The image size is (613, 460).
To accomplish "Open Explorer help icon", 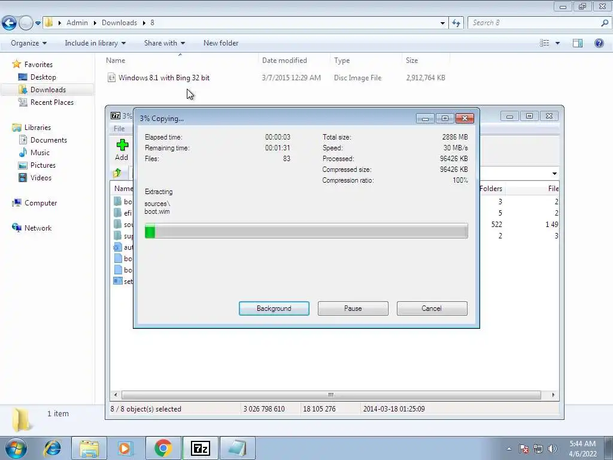I will coord(599,43).
